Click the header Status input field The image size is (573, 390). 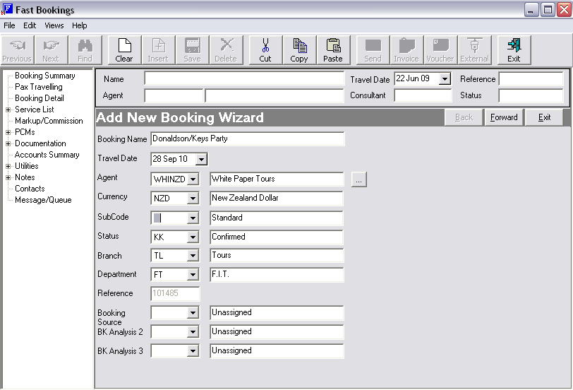pyautogui.click(x=531, y=95)
